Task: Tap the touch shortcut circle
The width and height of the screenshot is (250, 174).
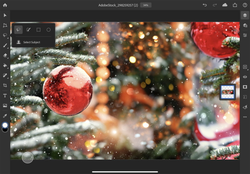Action: [27, 158]
